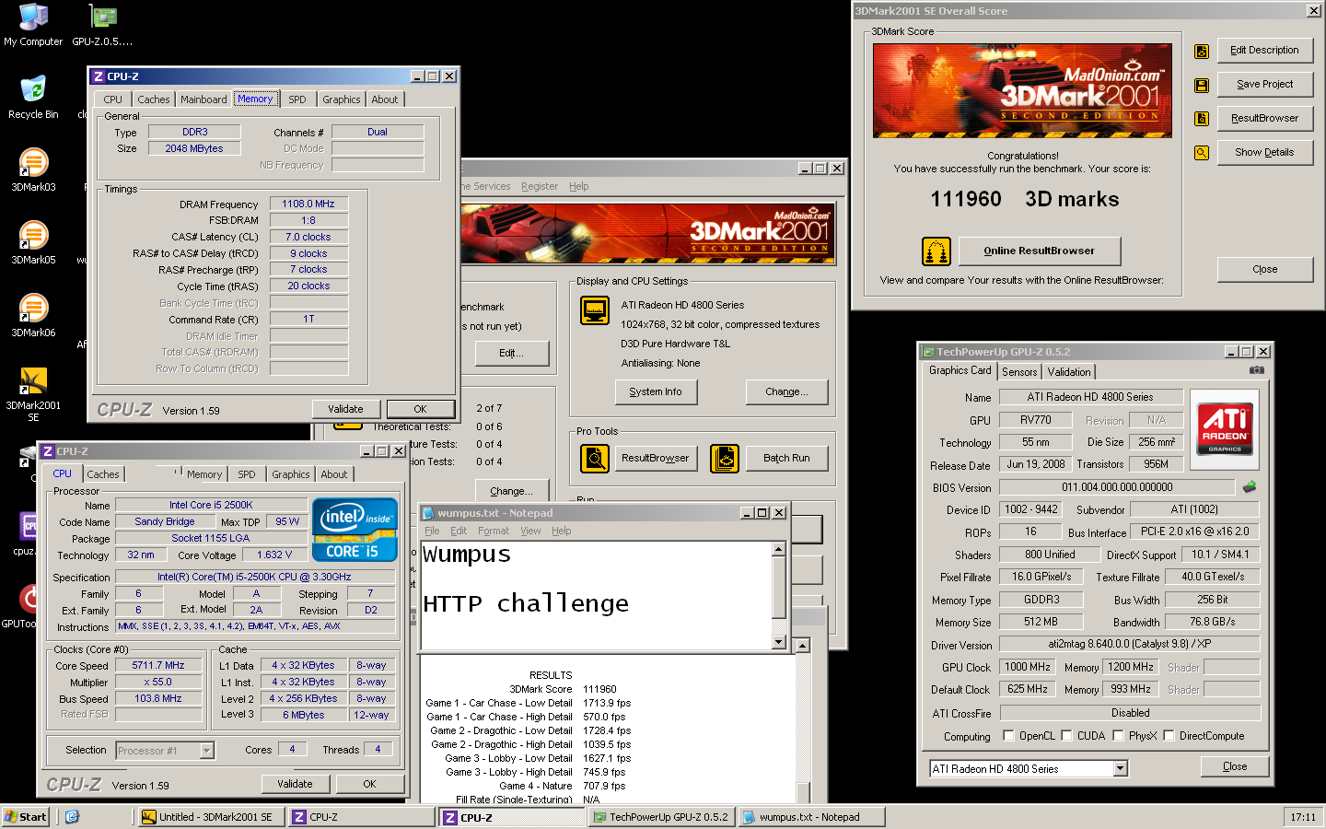Open the Register menu in 3DMark2001
Image resolution: width=1326 pixels, height=829 pixels.
click(540, 186)
